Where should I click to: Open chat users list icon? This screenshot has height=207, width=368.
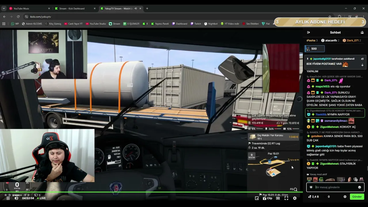[362, 32]
